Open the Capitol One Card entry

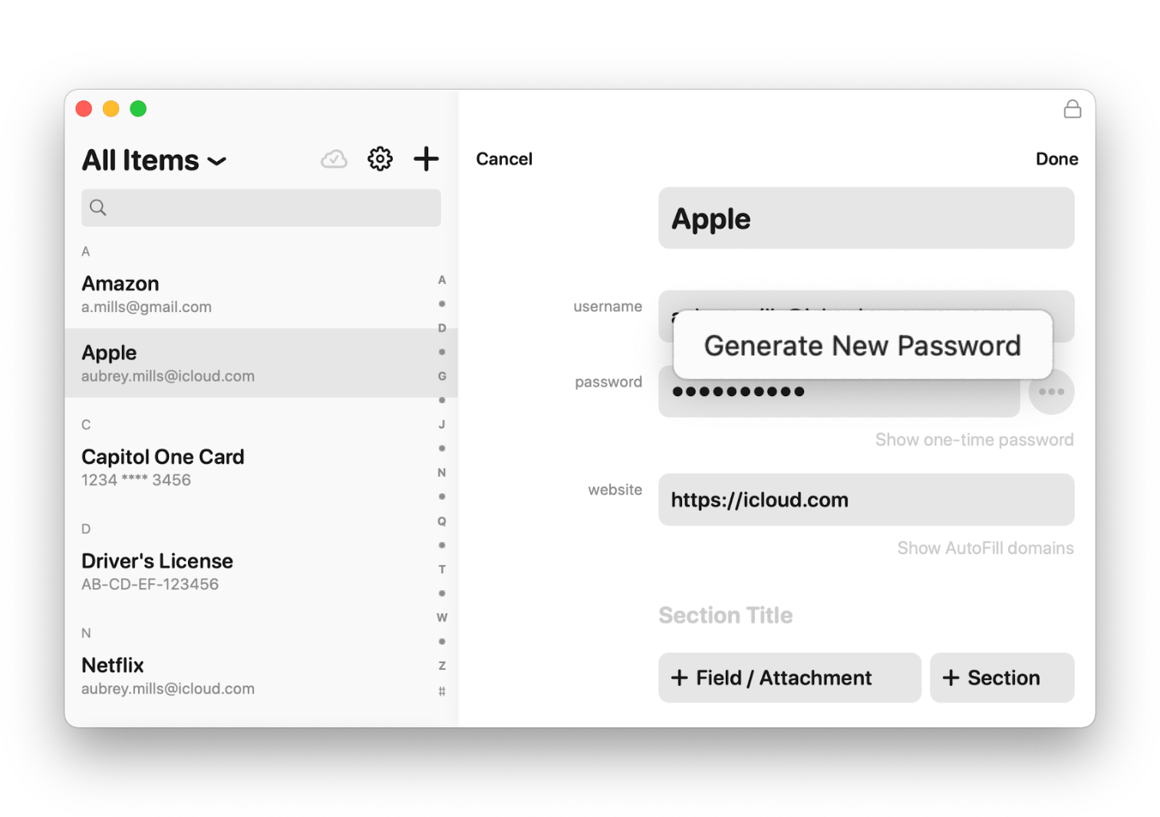[x=261, y=468]
